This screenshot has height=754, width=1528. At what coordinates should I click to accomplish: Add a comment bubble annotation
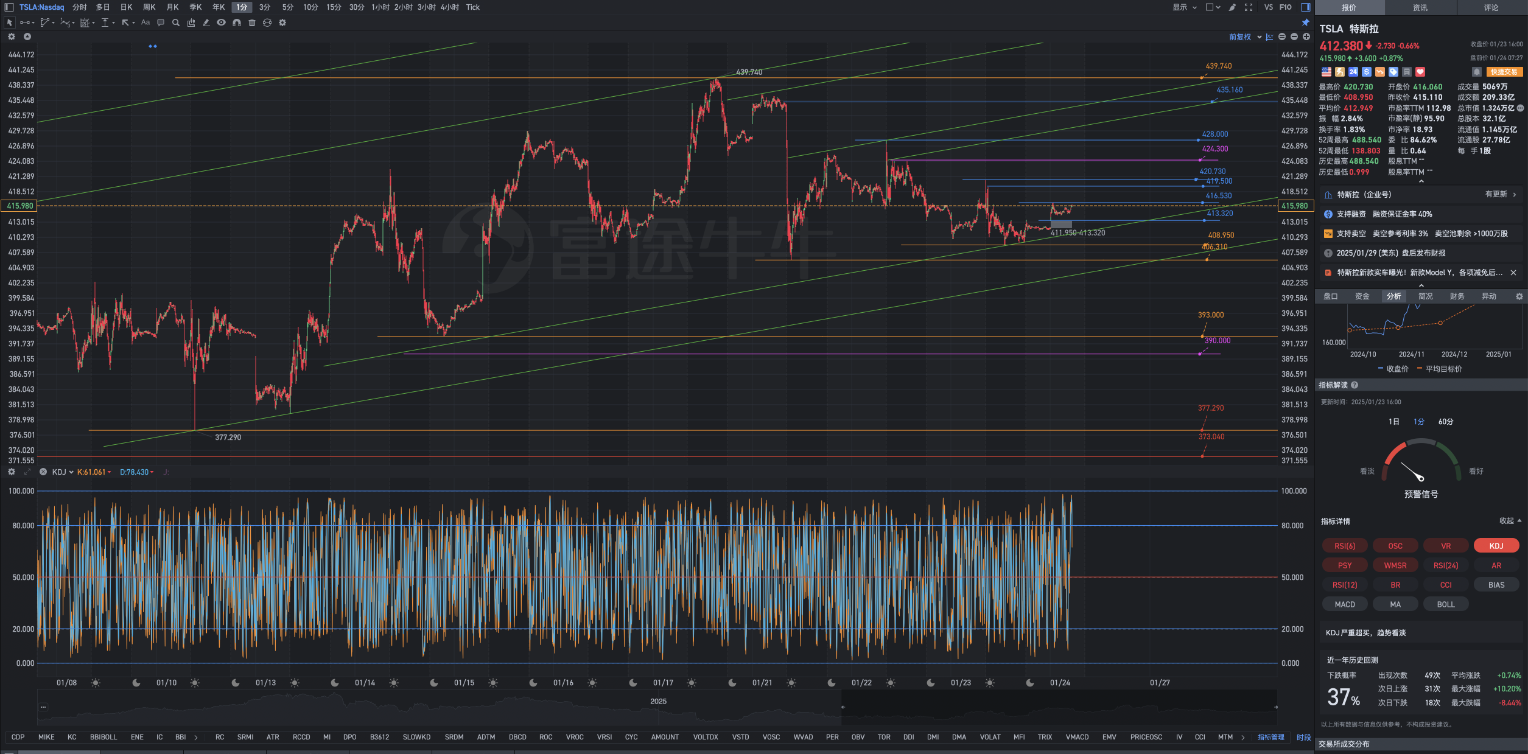(x=161, y=23)
